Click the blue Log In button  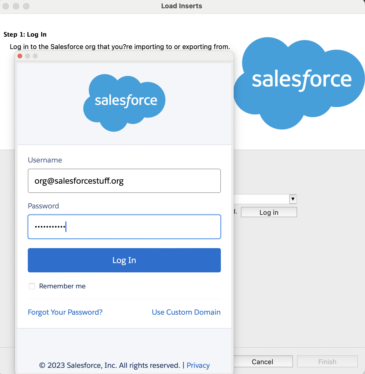pyautogui.click(x=124, y=260)
